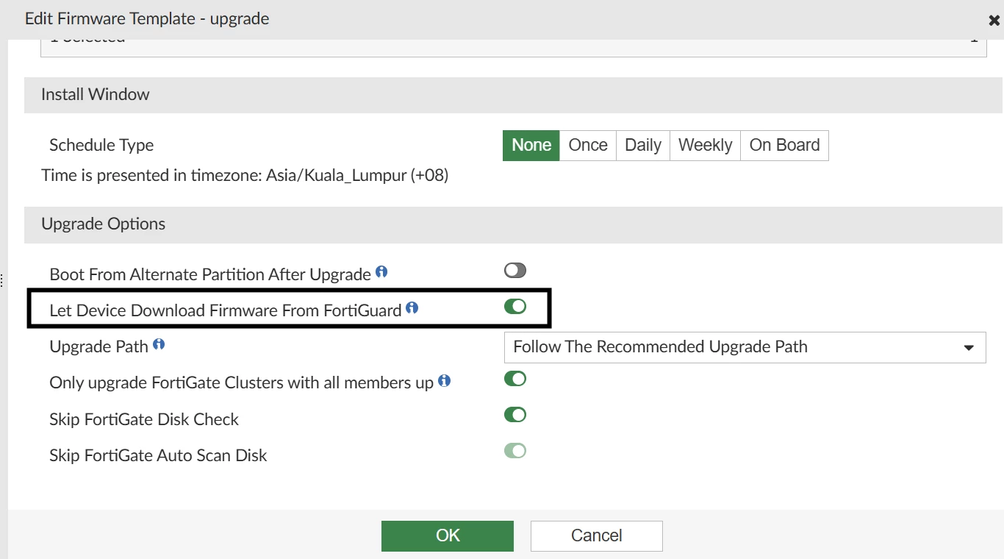Click info icon beside Boot From Alternate Partition
1004x559 pixels.
click(x=381, y=272)
